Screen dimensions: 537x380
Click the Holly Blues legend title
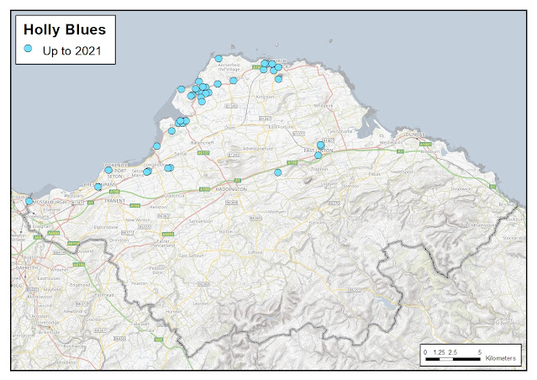65,29
